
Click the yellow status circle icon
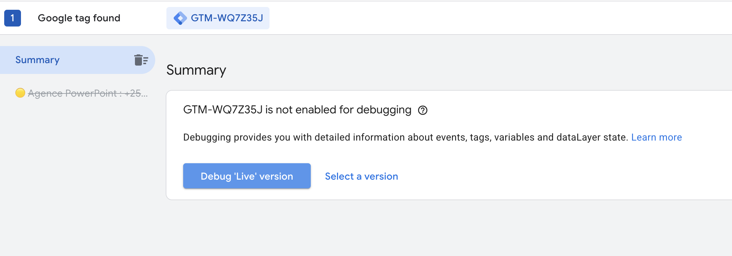tap(20, 93)
